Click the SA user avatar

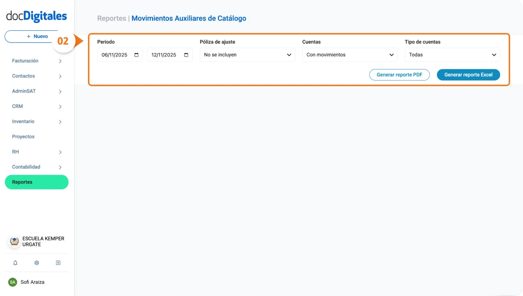[12, 282]
